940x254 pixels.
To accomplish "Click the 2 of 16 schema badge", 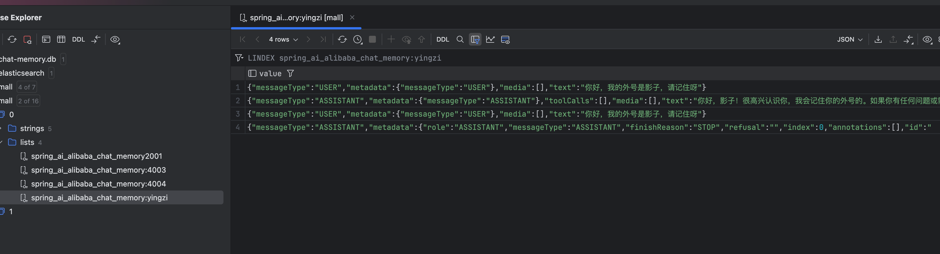I will (29, 101).
